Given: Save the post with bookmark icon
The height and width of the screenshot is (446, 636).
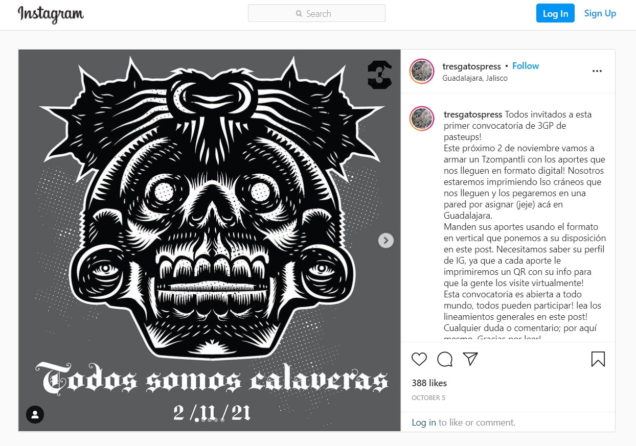Looking at the screenshot, I should click(x=598, y=359).
